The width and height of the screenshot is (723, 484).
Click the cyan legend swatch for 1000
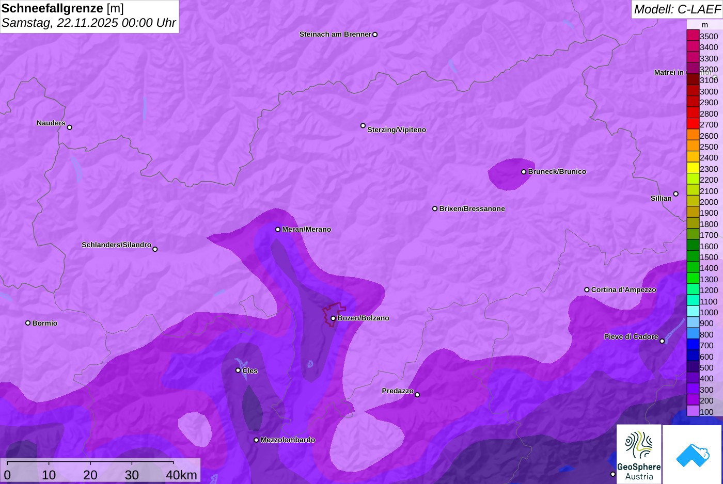pyautogui.click(x=693, y=312)
